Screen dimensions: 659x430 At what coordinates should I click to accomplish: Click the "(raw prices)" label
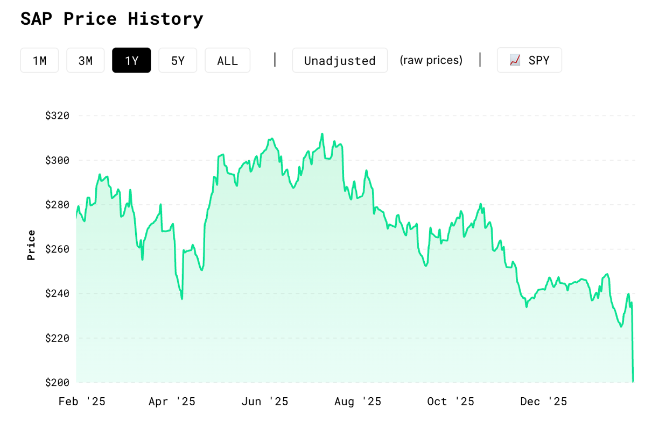[x=431, y=60]
